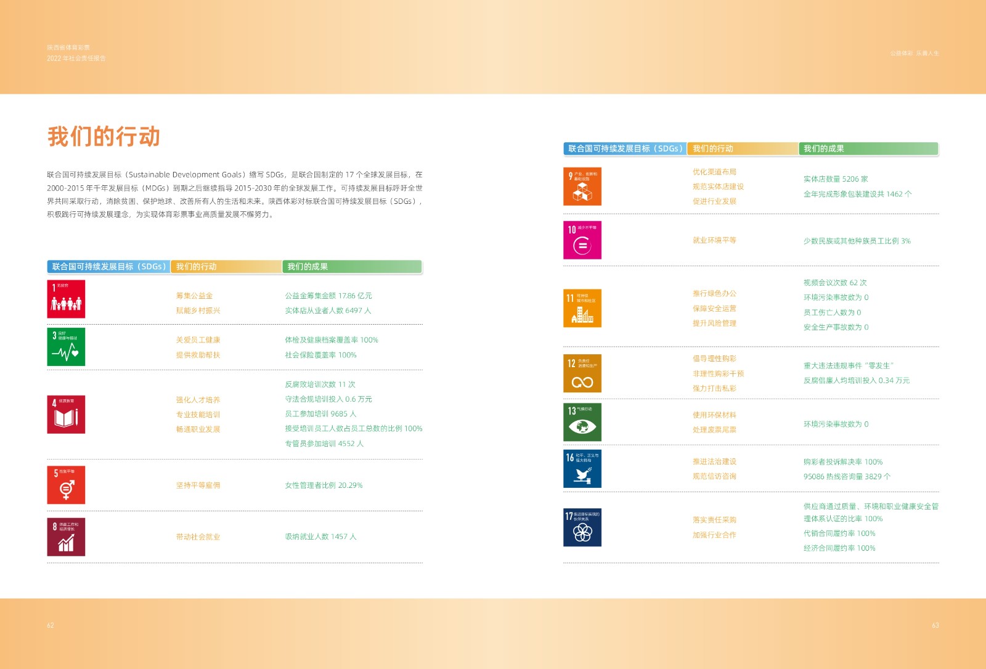986x669 pixels.
Task: Click the SDG 12 Responsible Consumption icon
Action: click(582, 373)
